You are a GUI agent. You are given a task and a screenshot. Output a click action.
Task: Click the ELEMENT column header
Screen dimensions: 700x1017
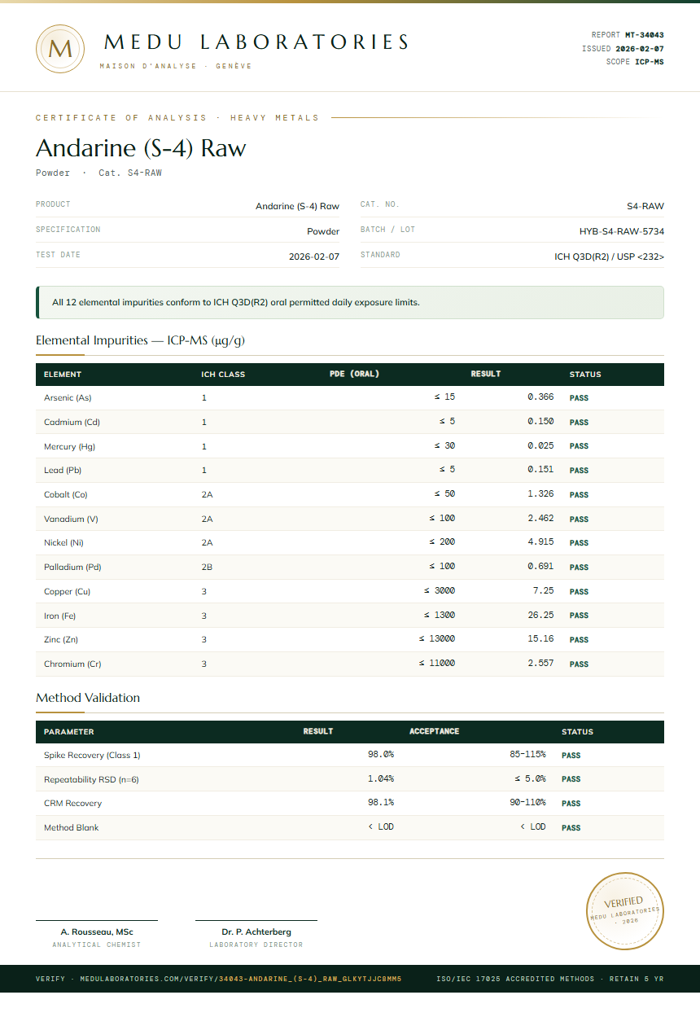coord(63,375)
